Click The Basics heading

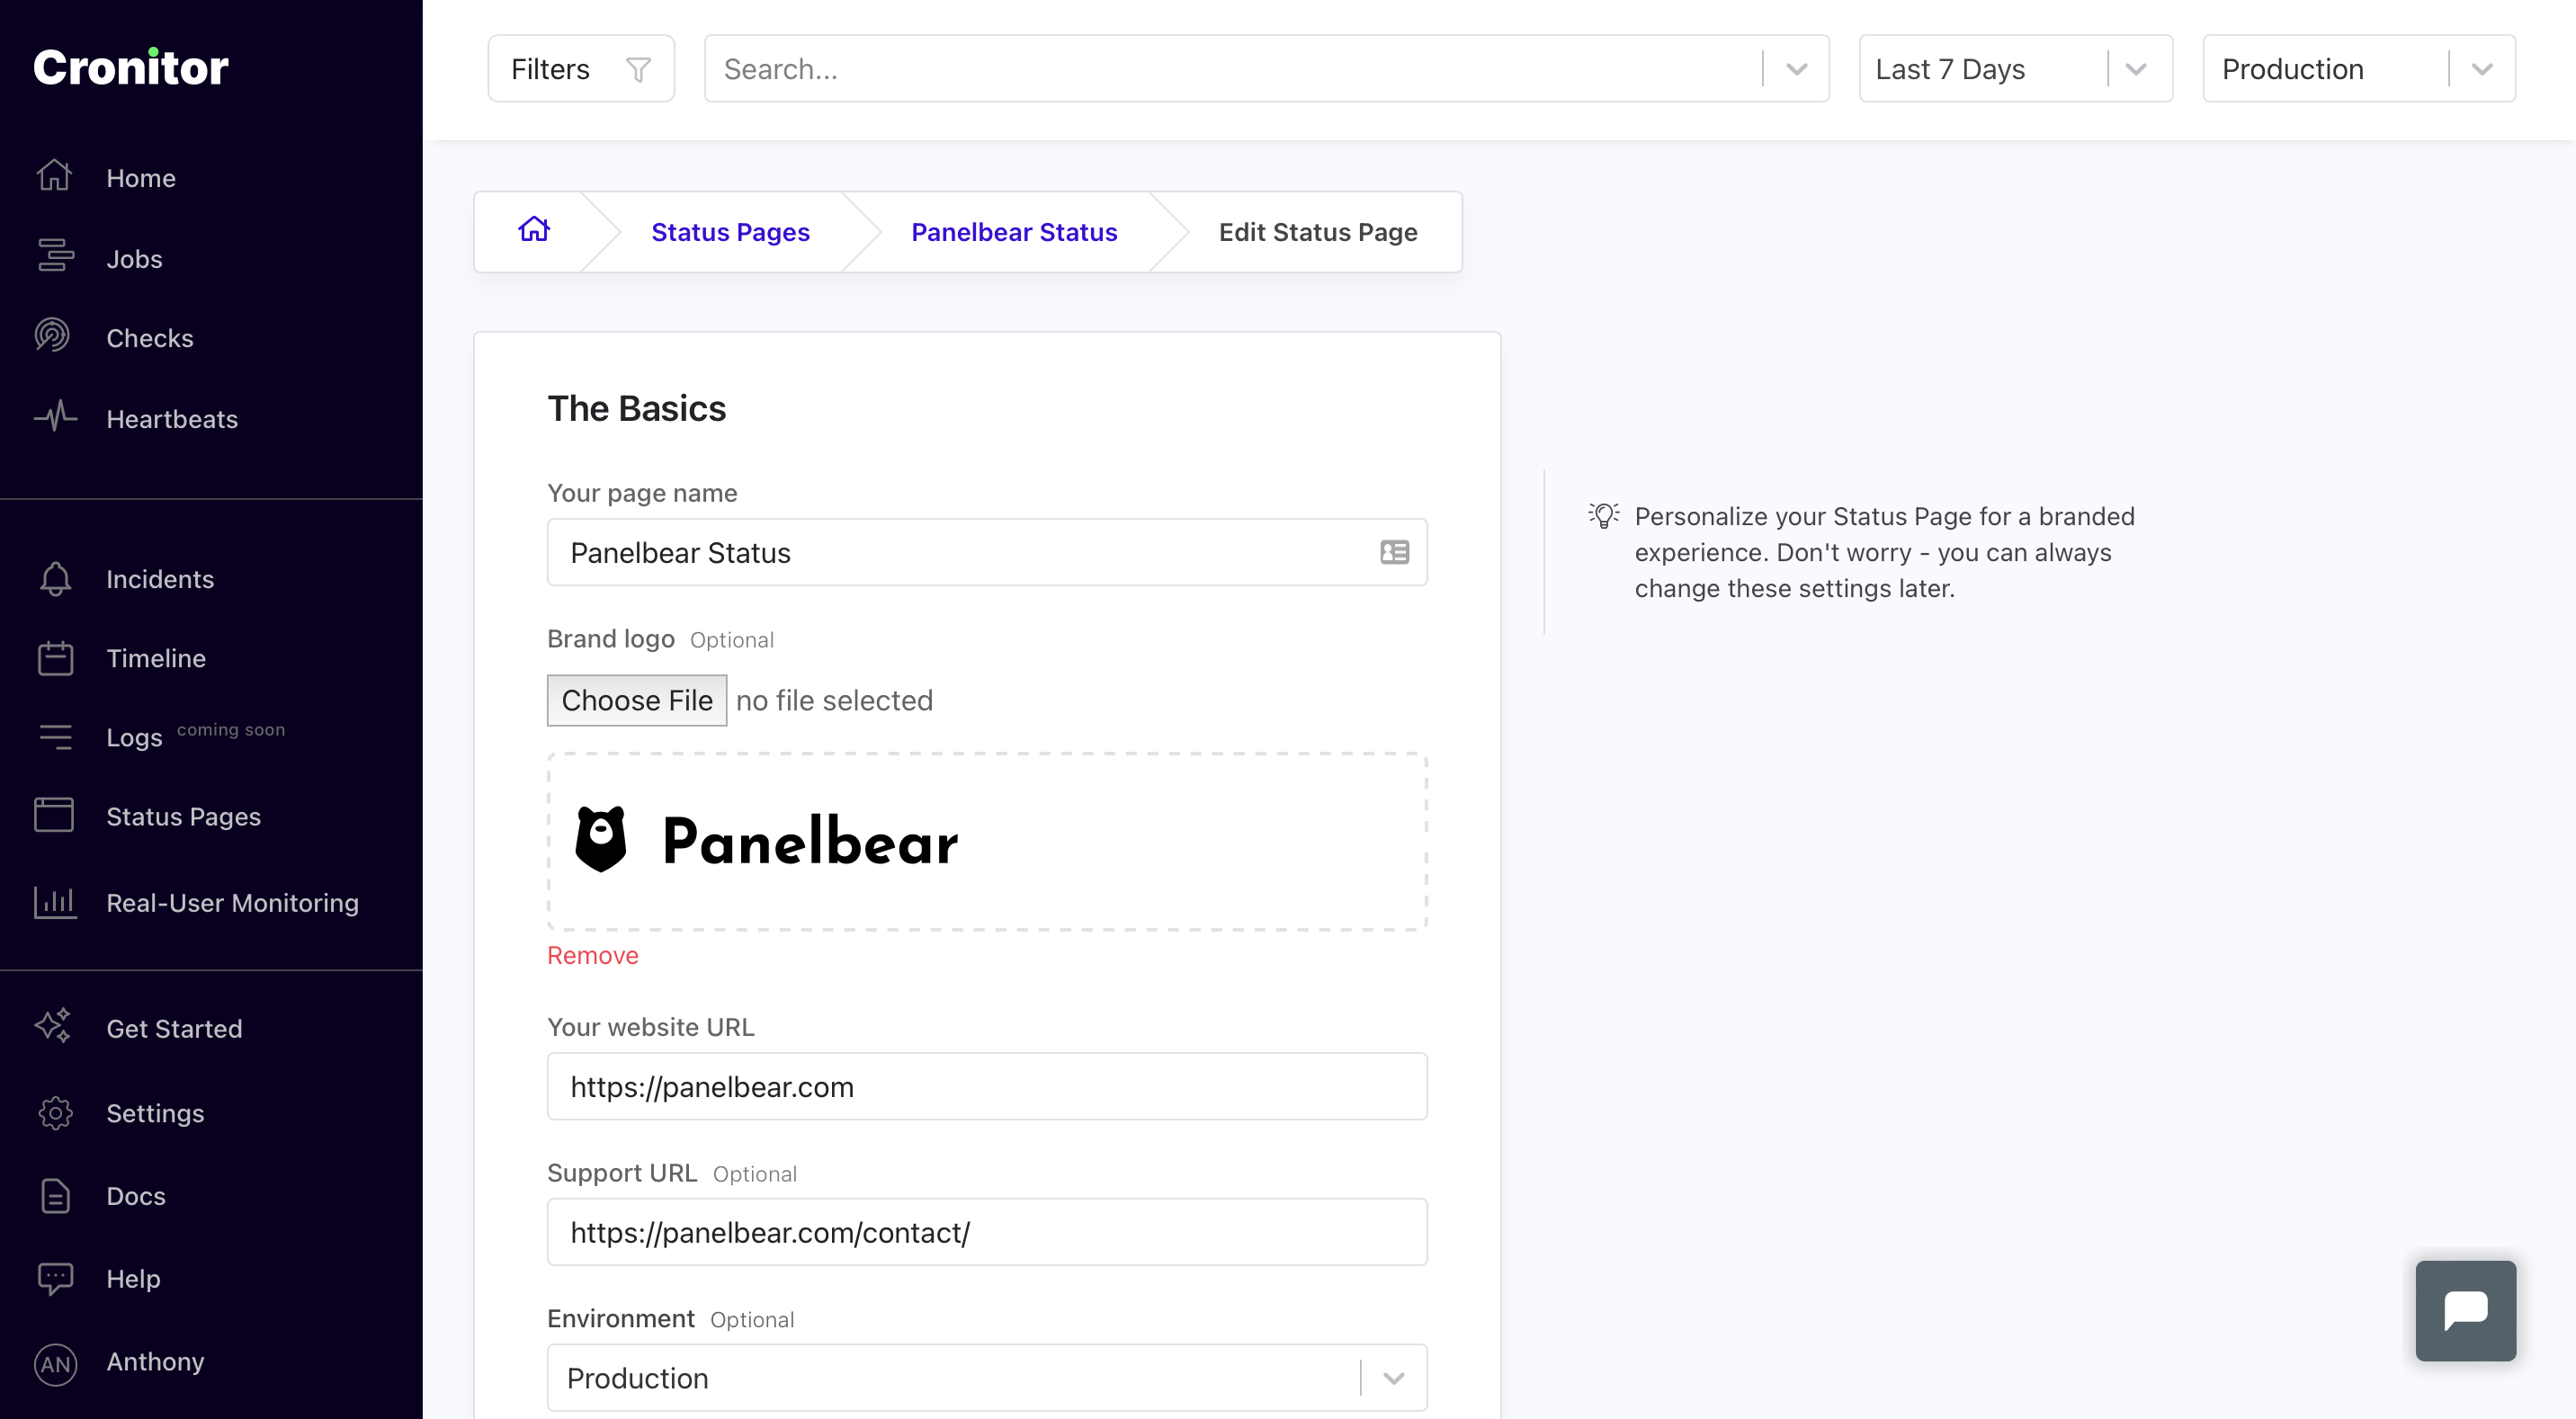636,409
